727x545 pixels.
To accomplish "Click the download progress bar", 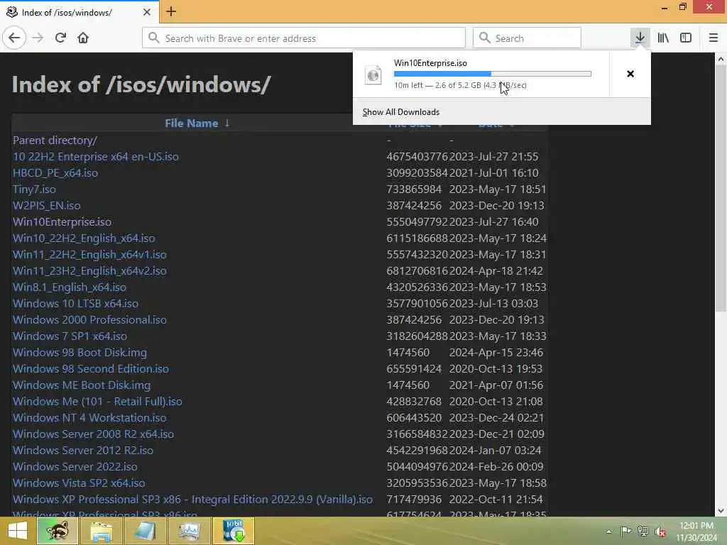I will click(x=493, y=74).
